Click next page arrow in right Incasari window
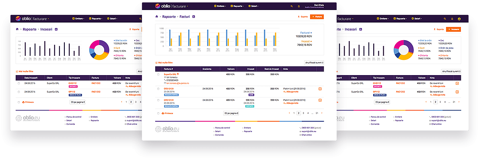This screenshot has height=159, width=479. coord(459,102)
